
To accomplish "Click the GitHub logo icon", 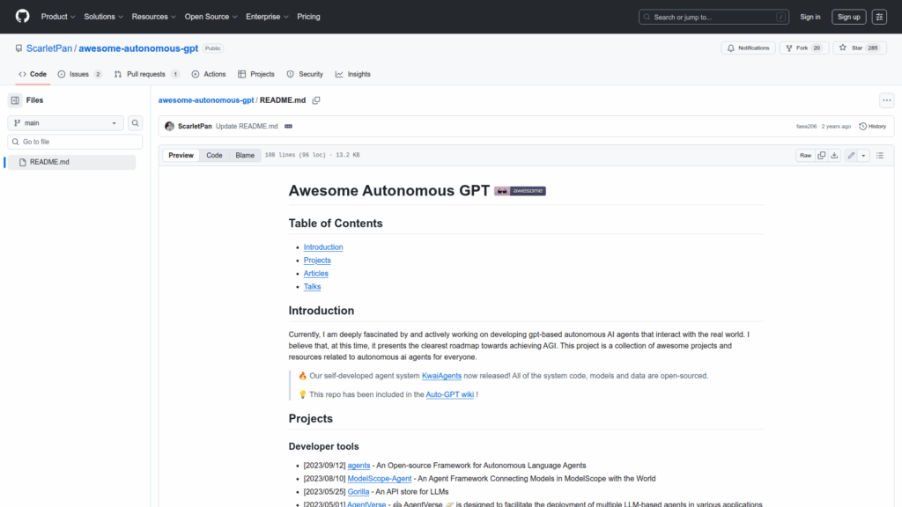I will coord(22,17).
